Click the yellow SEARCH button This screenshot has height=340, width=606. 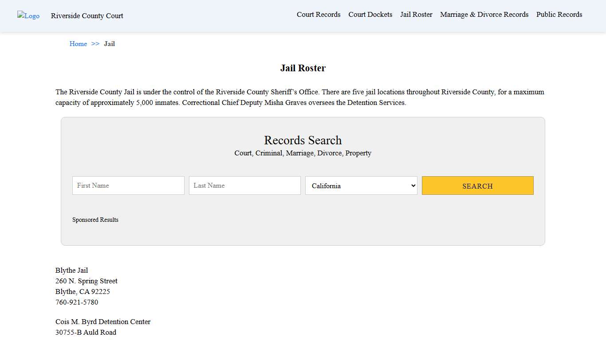pos(477,185)
